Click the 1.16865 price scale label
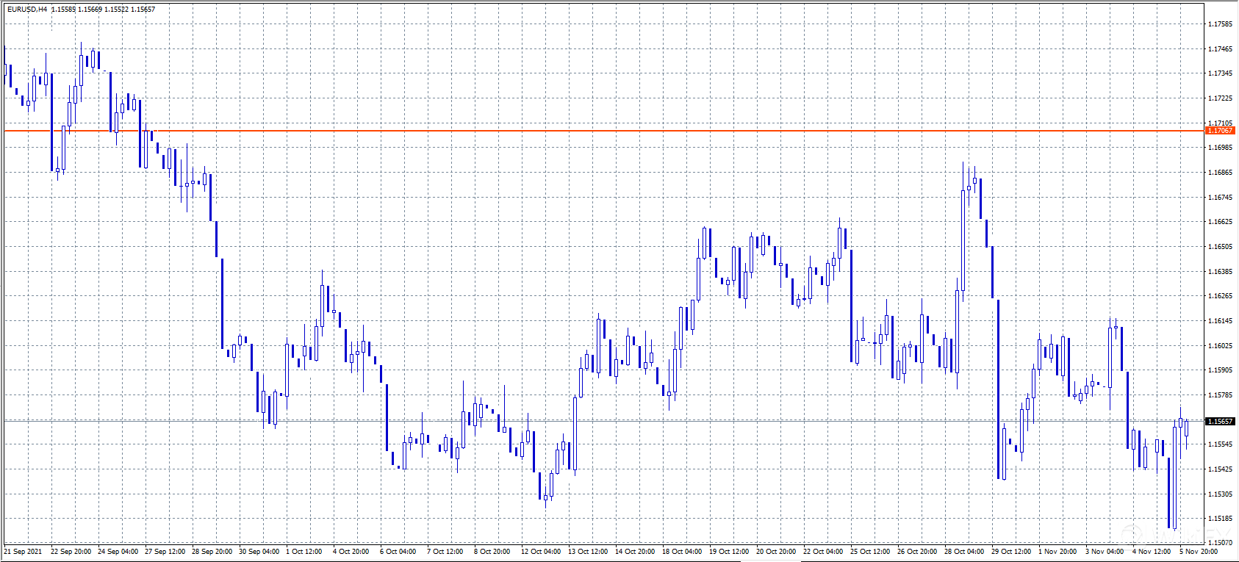Screen dimensions: 1239x562 (x=1220, y=173)
